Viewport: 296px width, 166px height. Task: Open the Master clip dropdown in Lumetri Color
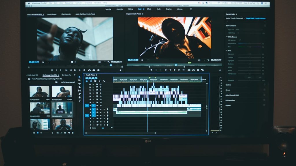coord(244,19)
